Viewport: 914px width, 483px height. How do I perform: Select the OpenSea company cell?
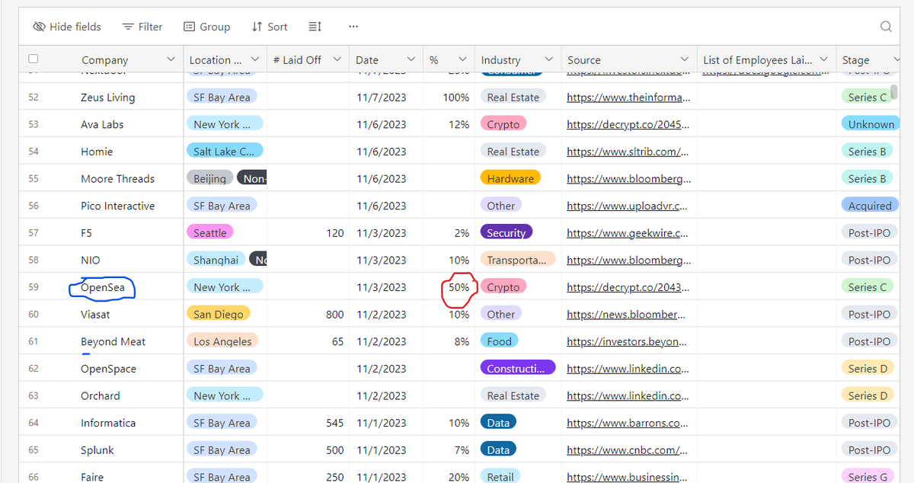pos(104,287)
